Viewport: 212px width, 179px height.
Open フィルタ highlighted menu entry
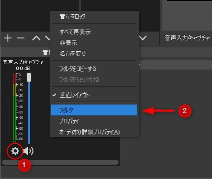[x=94, y=110]
